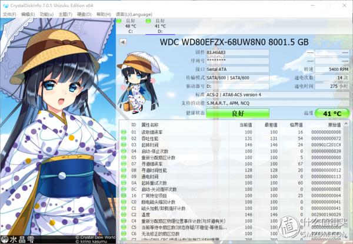Click raw value 002900190029

[326, 215]
